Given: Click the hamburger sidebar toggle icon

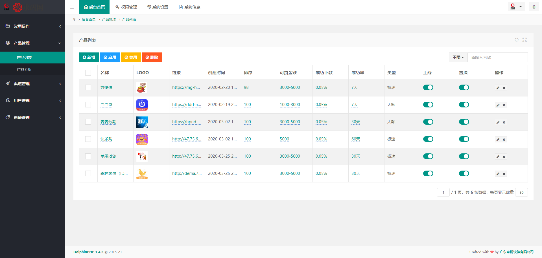Looking at the screenshot, I should coord(72,7).
